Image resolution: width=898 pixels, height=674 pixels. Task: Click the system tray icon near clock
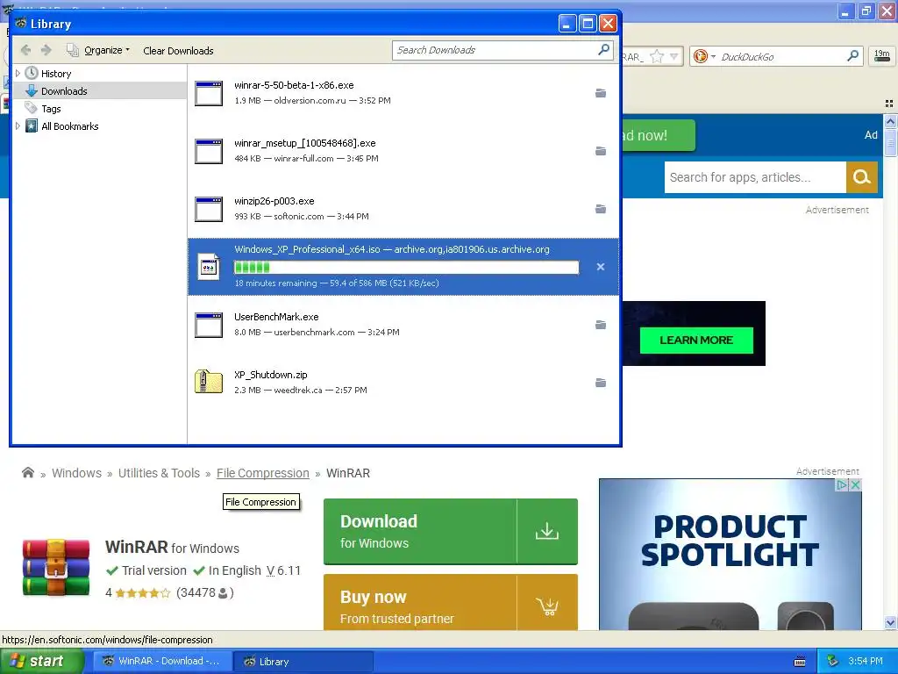point(833,662)
